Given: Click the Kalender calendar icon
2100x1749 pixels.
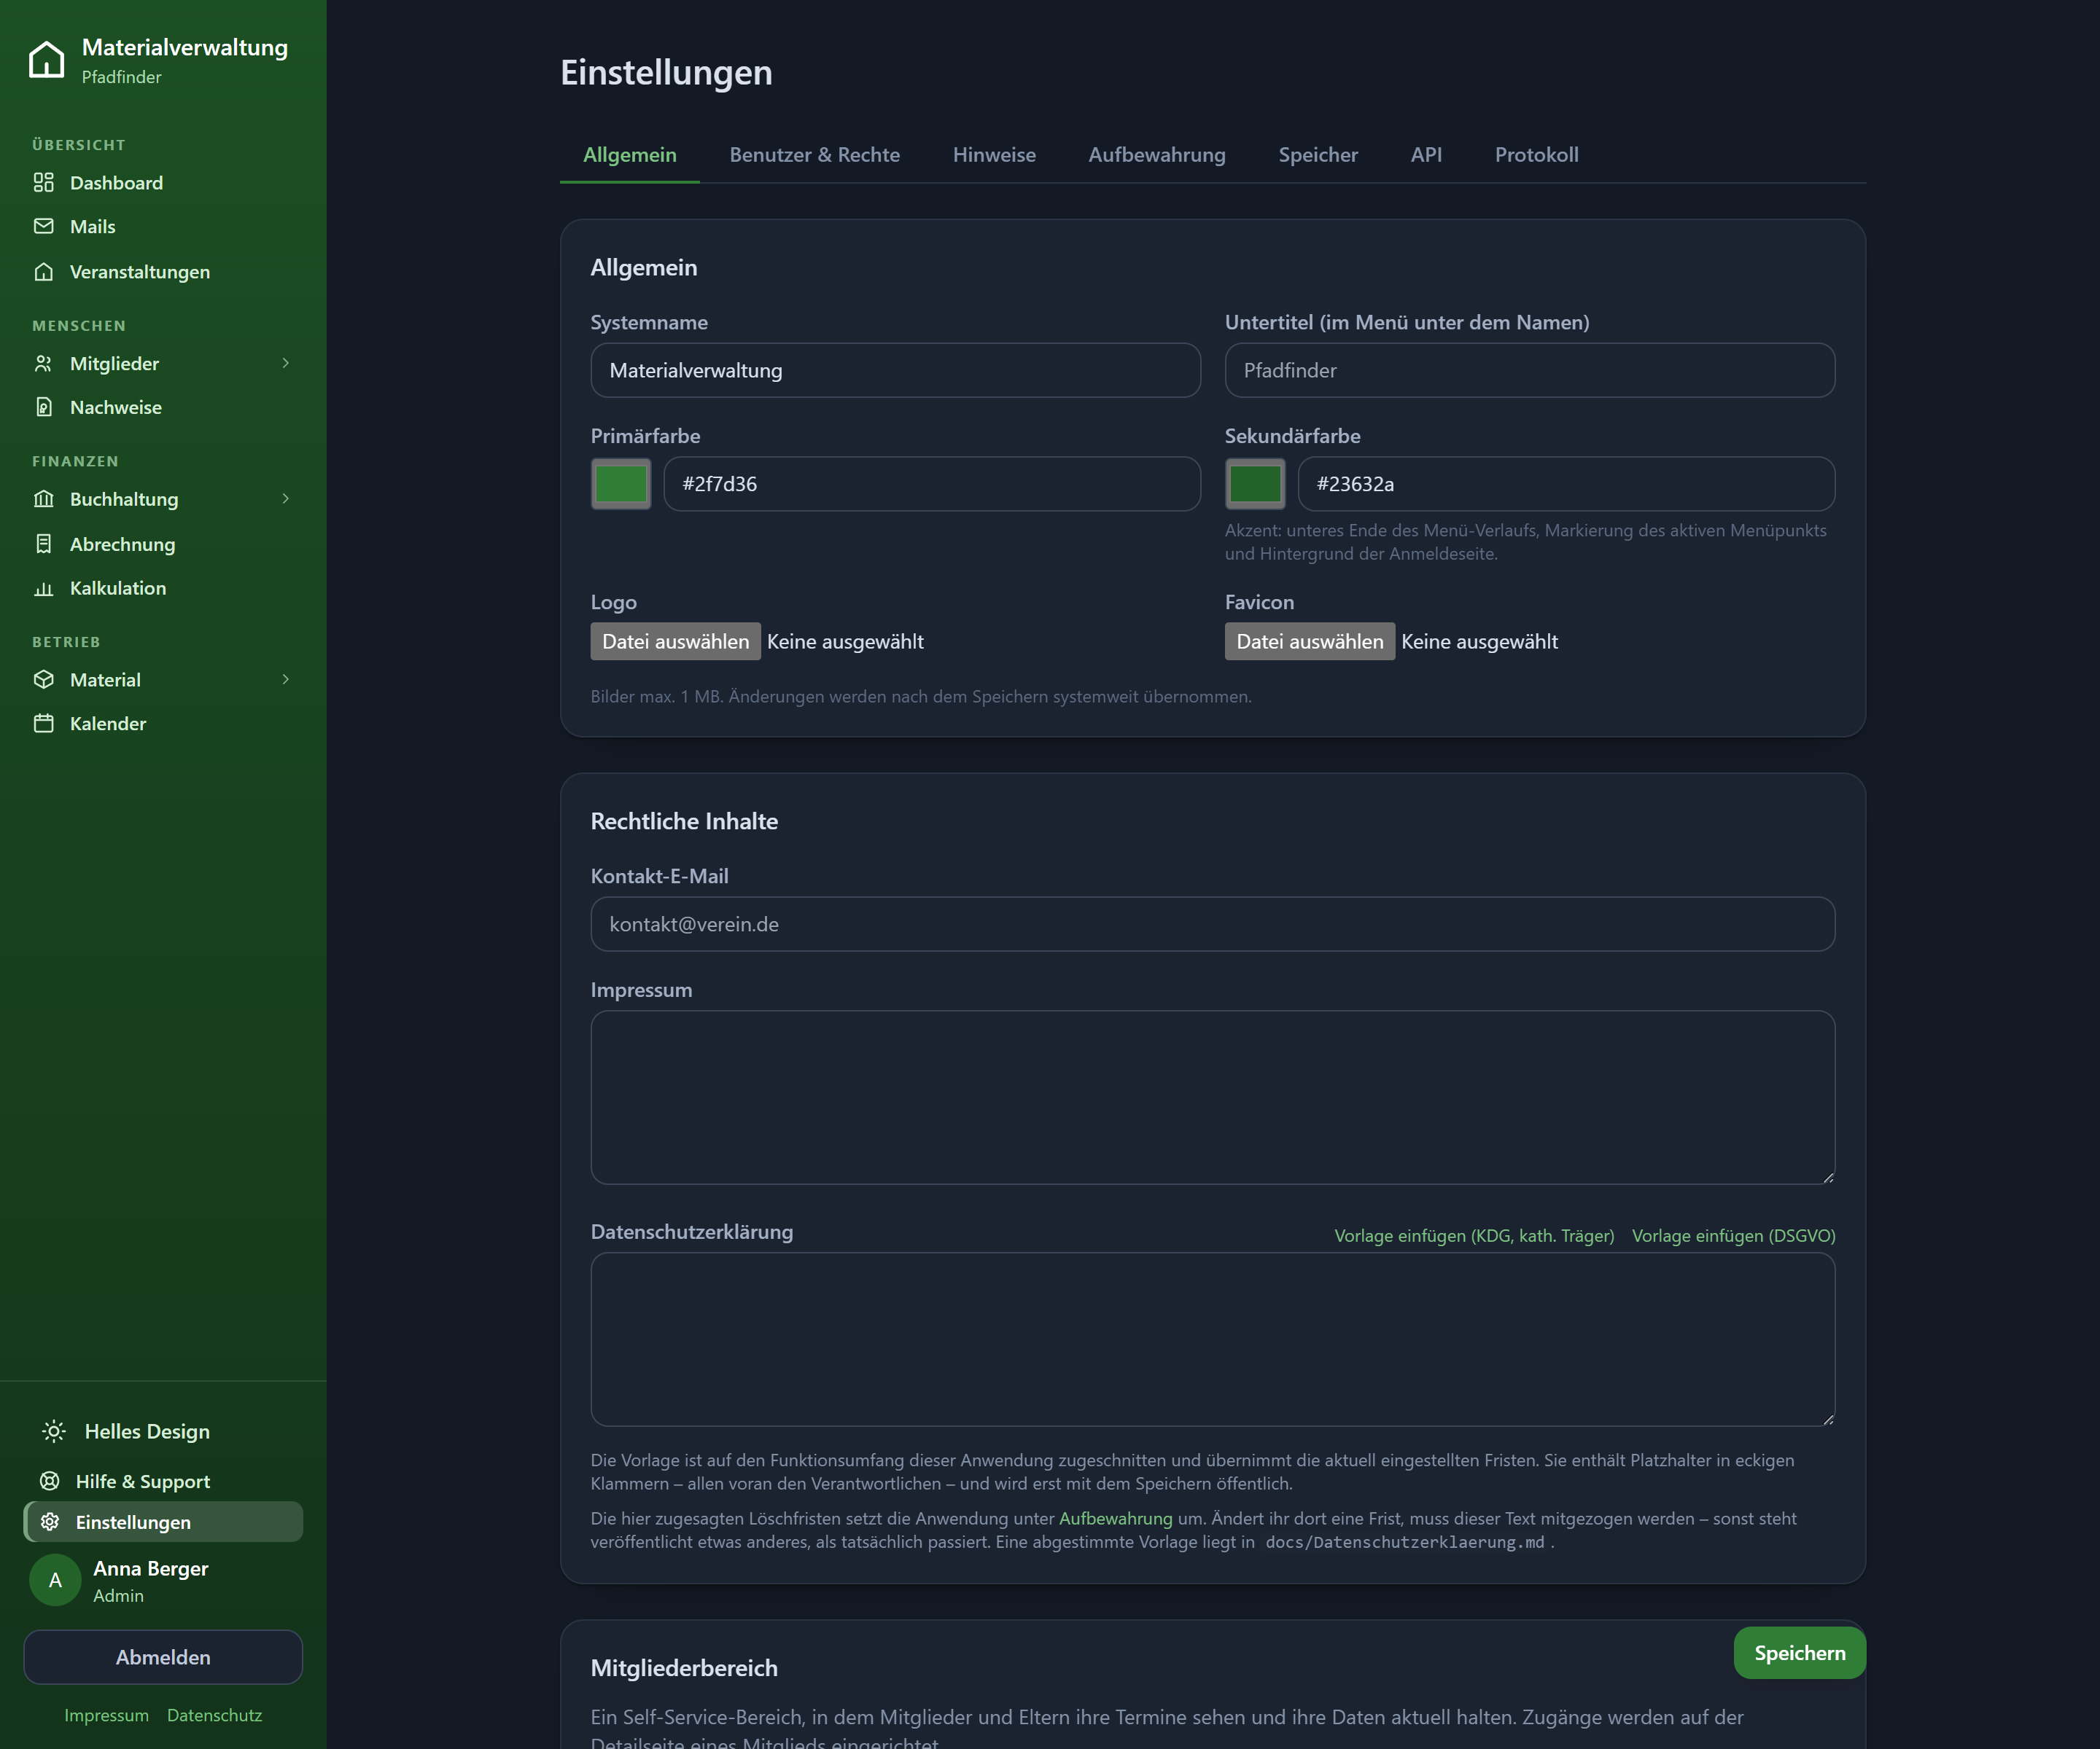Looking at the screenshot, I should (x=43, y=723).
